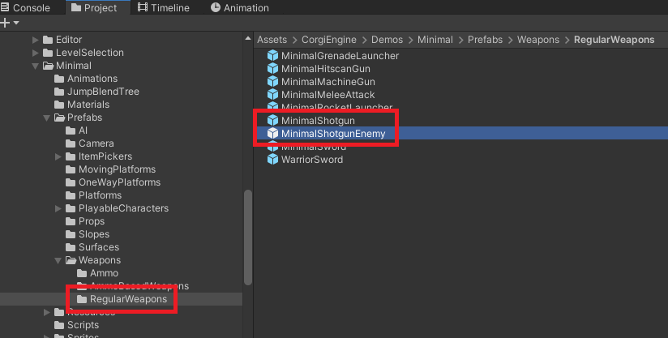Select the LevelSelection folder icon
668x338 pixels.
click(48, 53)
